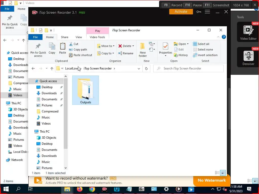Open the Video Editor tool in iTop
259x194 pixels.
[x=248, y=32]
